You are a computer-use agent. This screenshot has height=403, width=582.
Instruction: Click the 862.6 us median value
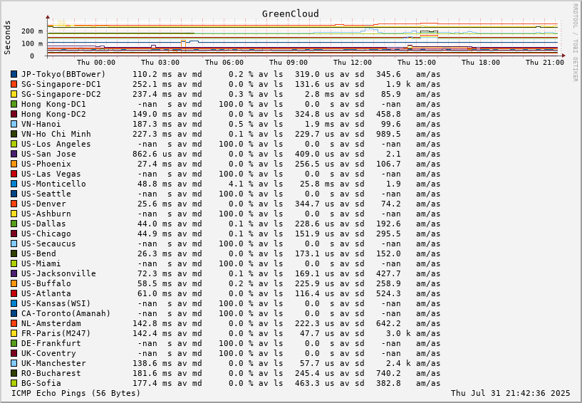click(152, 154)
